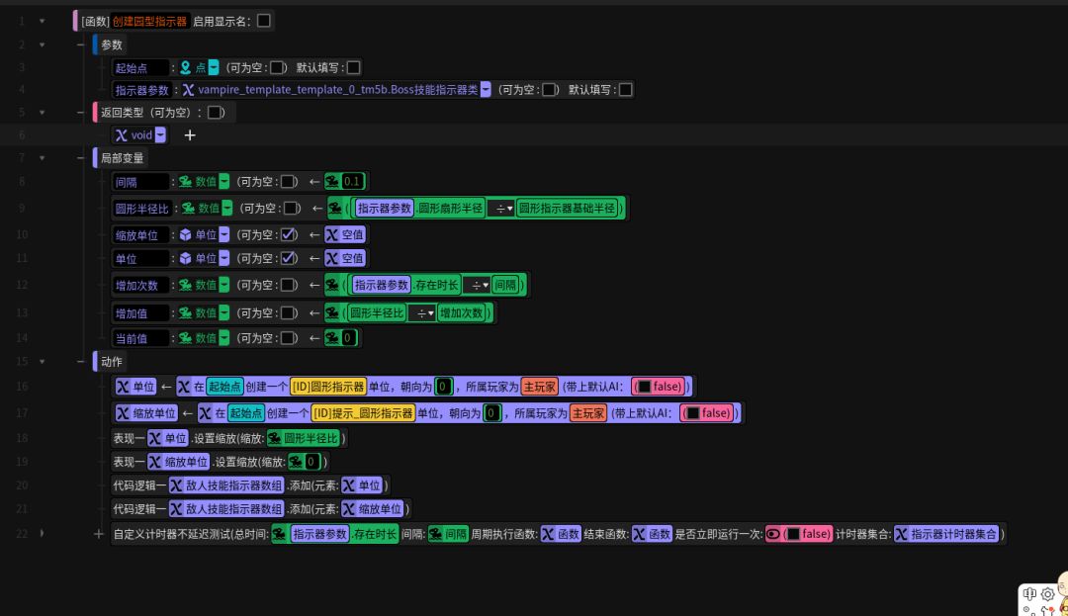Screen dimensions: 1068x616
Task: Click the minus icon beside 动作 section
Action: click(x=80, y=362)
